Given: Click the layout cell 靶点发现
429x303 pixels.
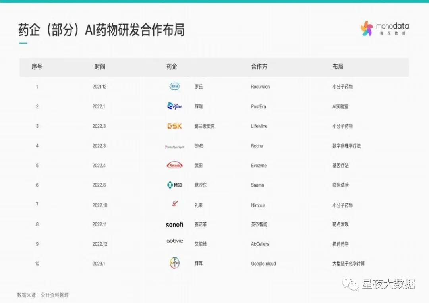Looking at the screenshot, I should 340,224.
